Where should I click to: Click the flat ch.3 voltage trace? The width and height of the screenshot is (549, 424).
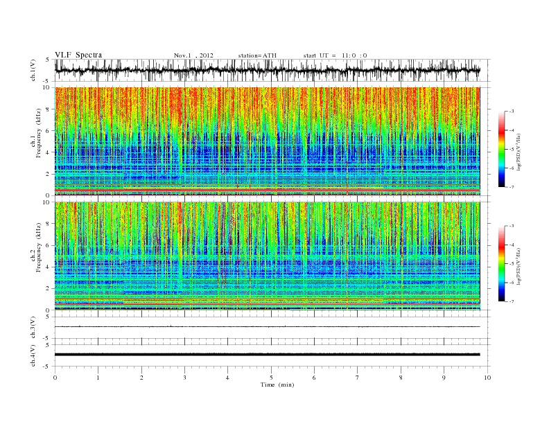pyautogui.click(x=268, y=326)
